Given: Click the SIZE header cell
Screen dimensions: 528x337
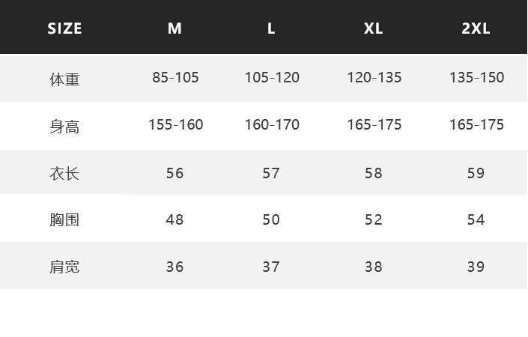Looking at the screenshot, I should click(64, 28).
